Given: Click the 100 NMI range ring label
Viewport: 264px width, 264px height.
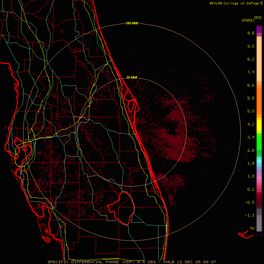Looking at the screenshot, I should pos(131,23).
